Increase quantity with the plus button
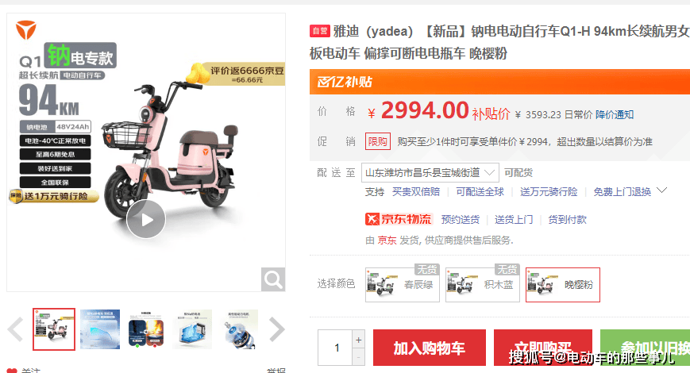The width and height of the screenshot is (690, 373). pos(359,340)
